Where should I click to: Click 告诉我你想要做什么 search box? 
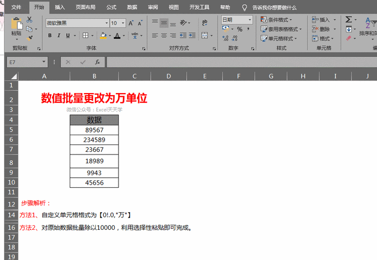275,7
